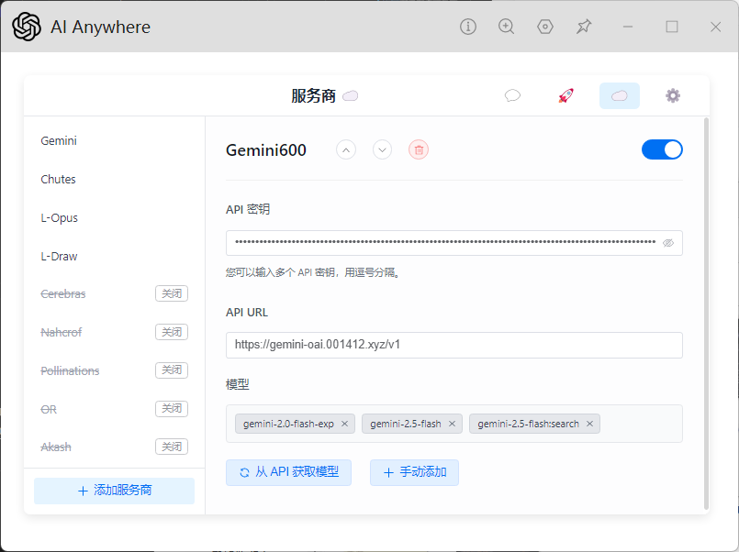
Task: Click the gemini-2.5-flash:search model label
Action: click(528, 424)
